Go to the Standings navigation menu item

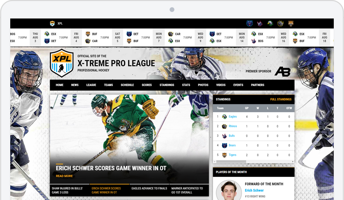[167, 85]
